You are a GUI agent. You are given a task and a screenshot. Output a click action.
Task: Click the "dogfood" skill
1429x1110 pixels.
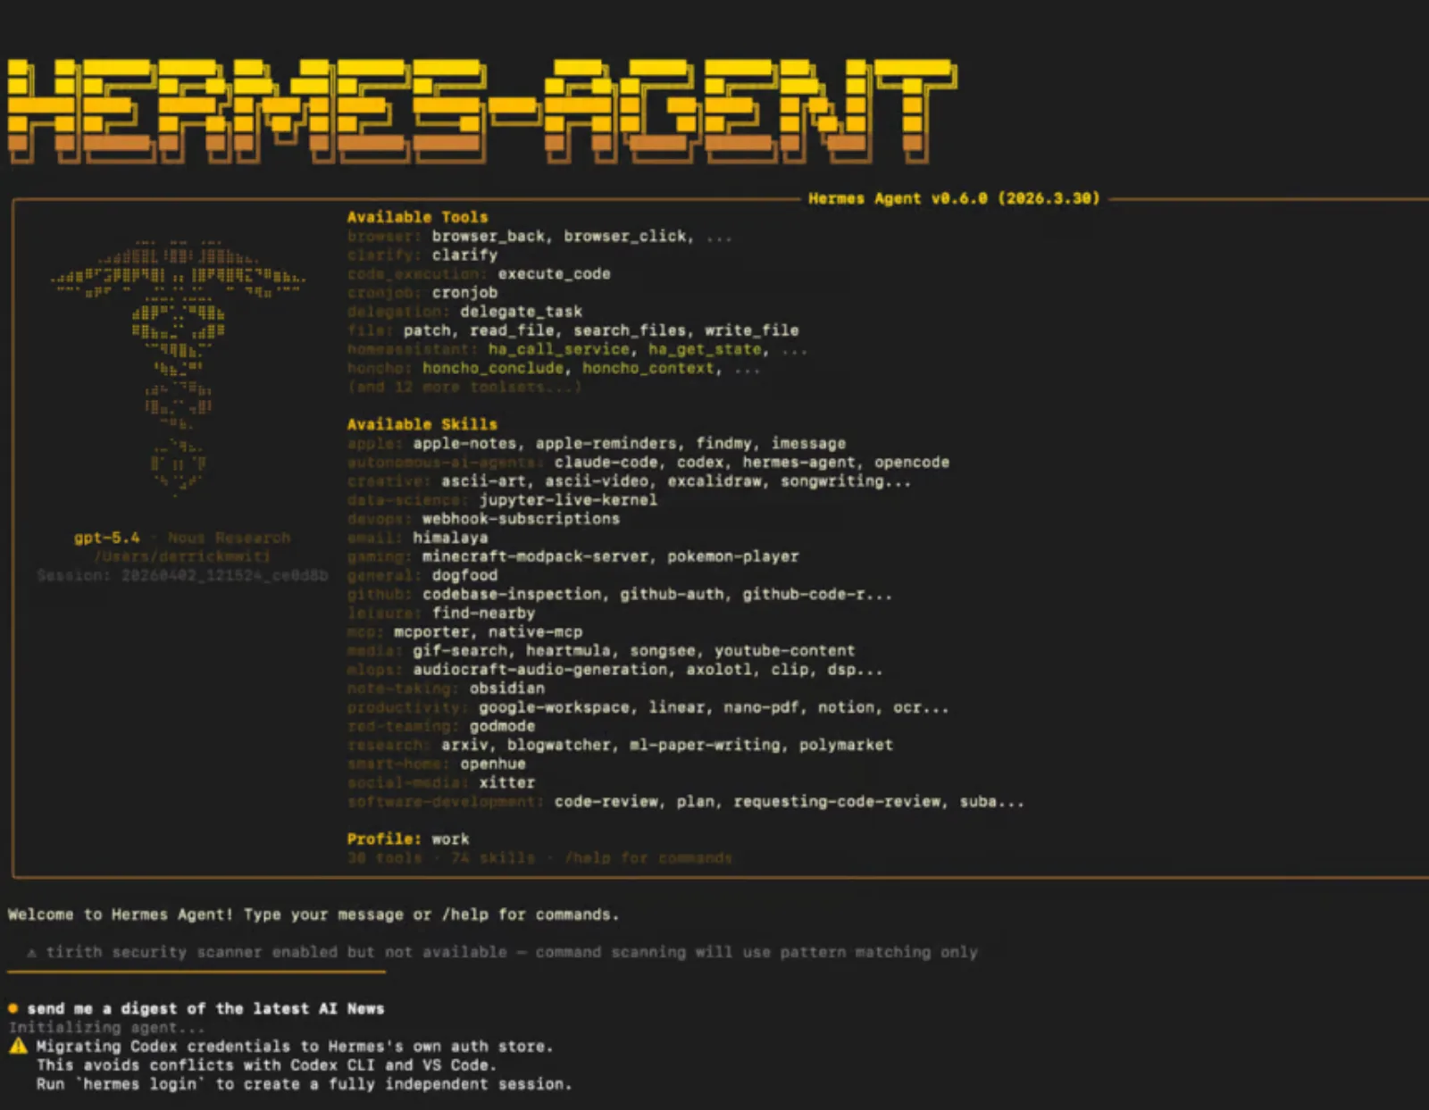click(464, 575)
